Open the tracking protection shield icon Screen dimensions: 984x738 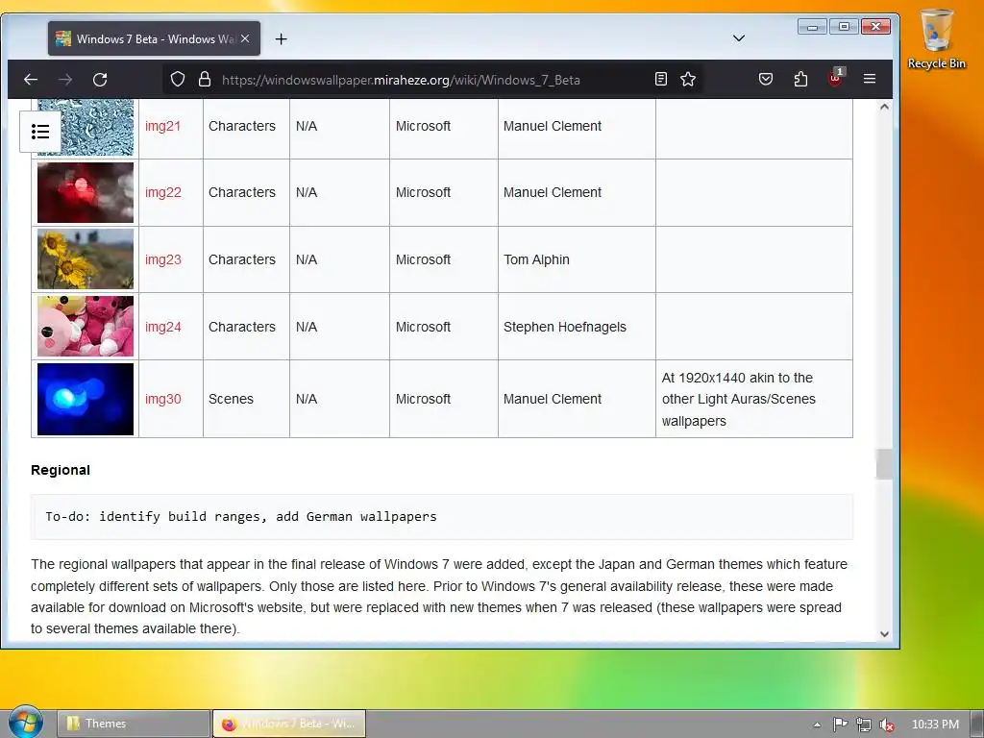178,80
